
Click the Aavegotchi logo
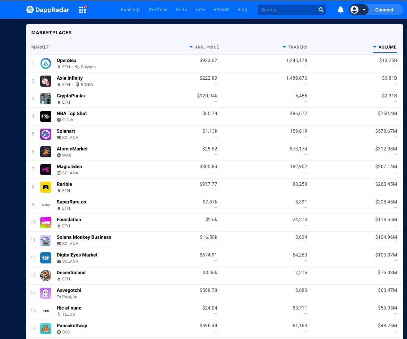click(46, 293)
